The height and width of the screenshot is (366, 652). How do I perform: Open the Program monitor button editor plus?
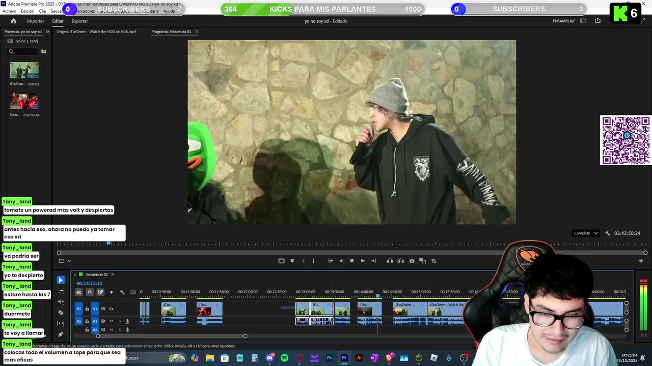(641, 261)
